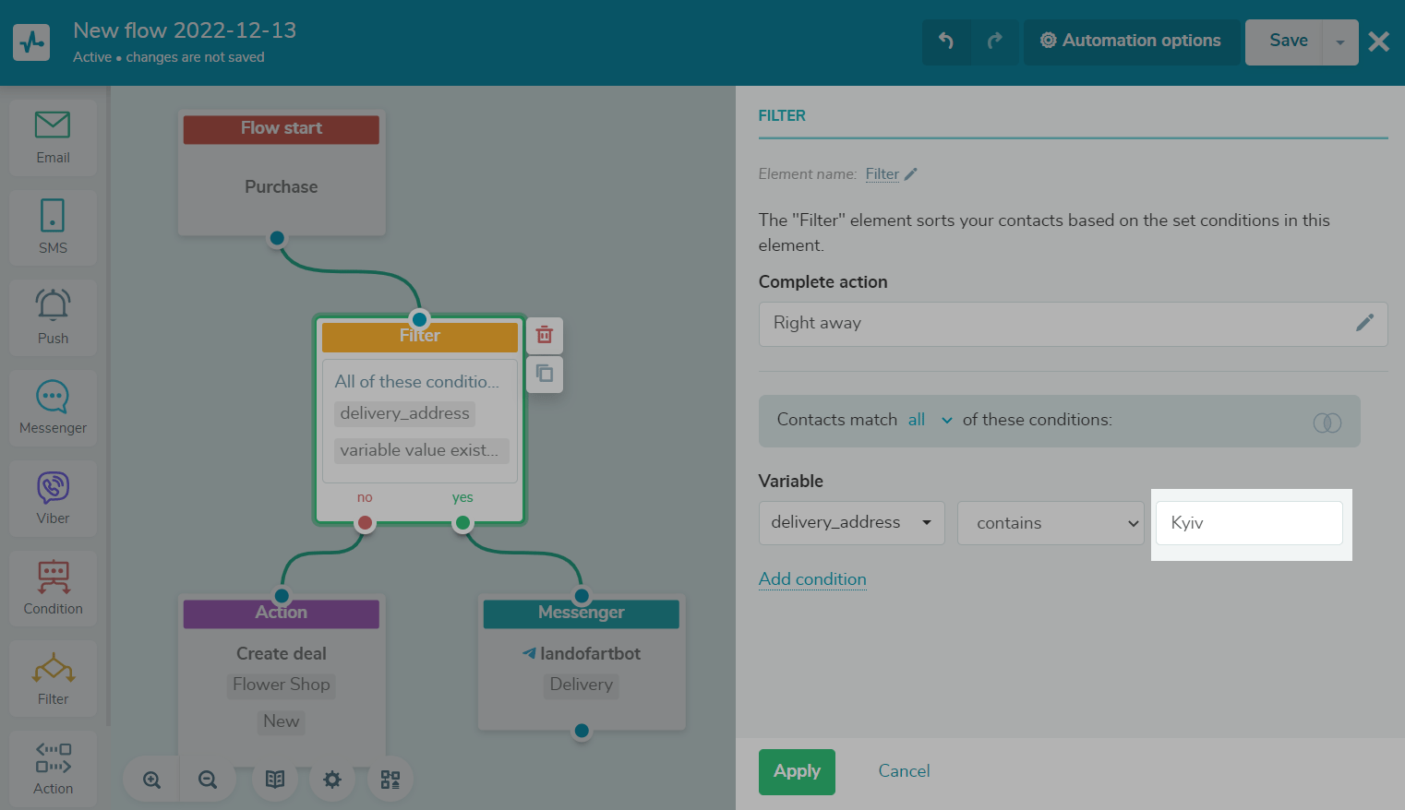This screenshot has height=810, width=1405.
Task: Undo the last change
Action: click(946, 42)
